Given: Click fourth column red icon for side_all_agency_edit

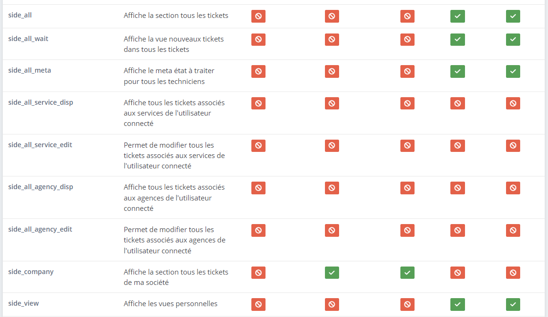Looking at the screenshot, I should tap(457, 230).
